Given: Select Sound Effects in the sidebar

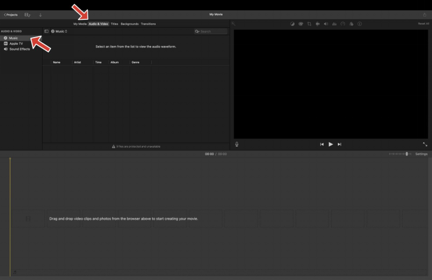Looking at the screenshot, I should (x=17, y=49).
